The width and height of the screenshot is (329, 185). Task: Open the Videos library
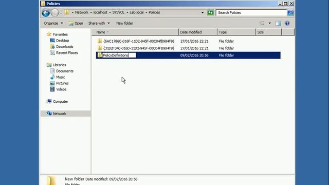coord(61,89)
